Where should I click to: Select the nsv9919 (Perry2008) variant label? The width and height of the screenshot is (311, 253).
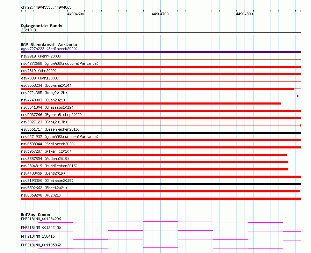click(x=41, y=56)
